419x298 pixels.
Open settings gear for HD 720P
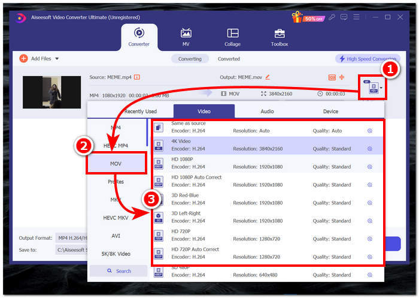pyautogui.click(x=370, y=239)
